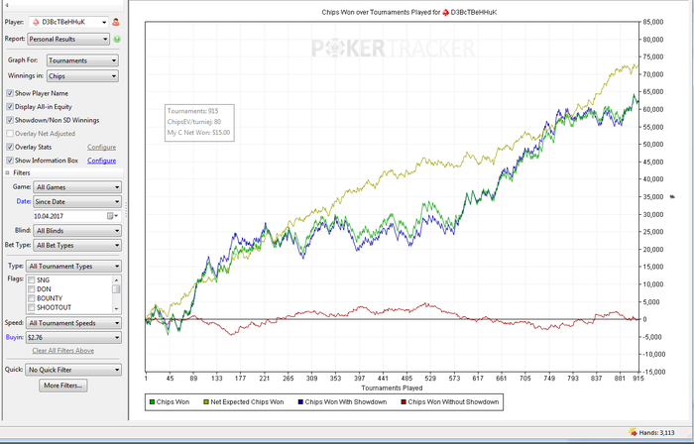
Task: Disable Display All-in Equity checkbox
Action: (x=10, y=107)
